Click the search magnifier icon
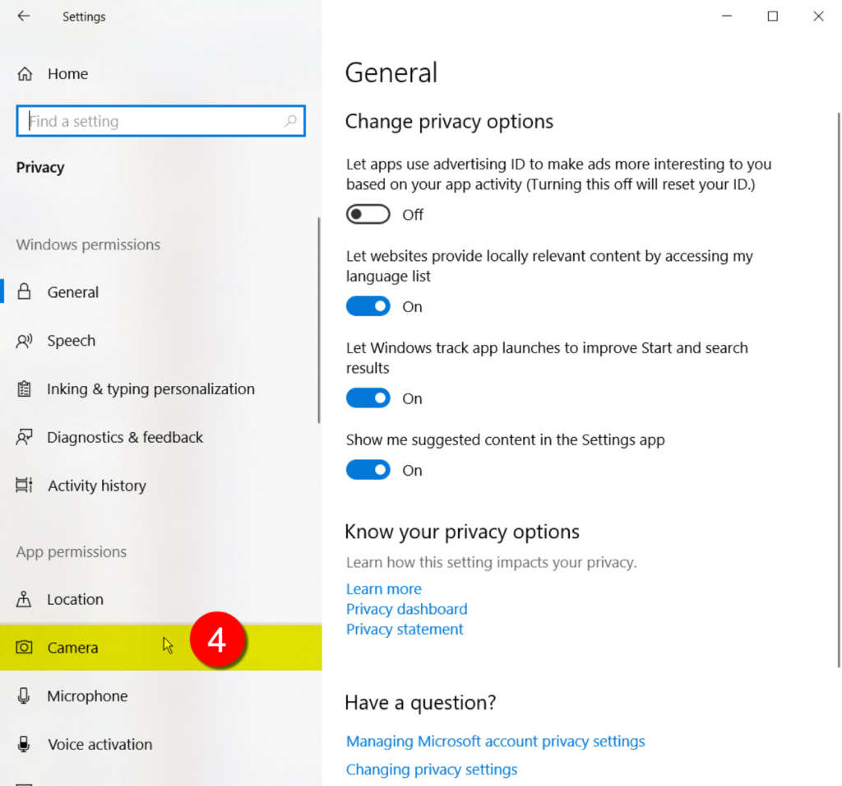The height and width of the screenshot is (786, 842). pyautogui.click(x=290, y=121)
